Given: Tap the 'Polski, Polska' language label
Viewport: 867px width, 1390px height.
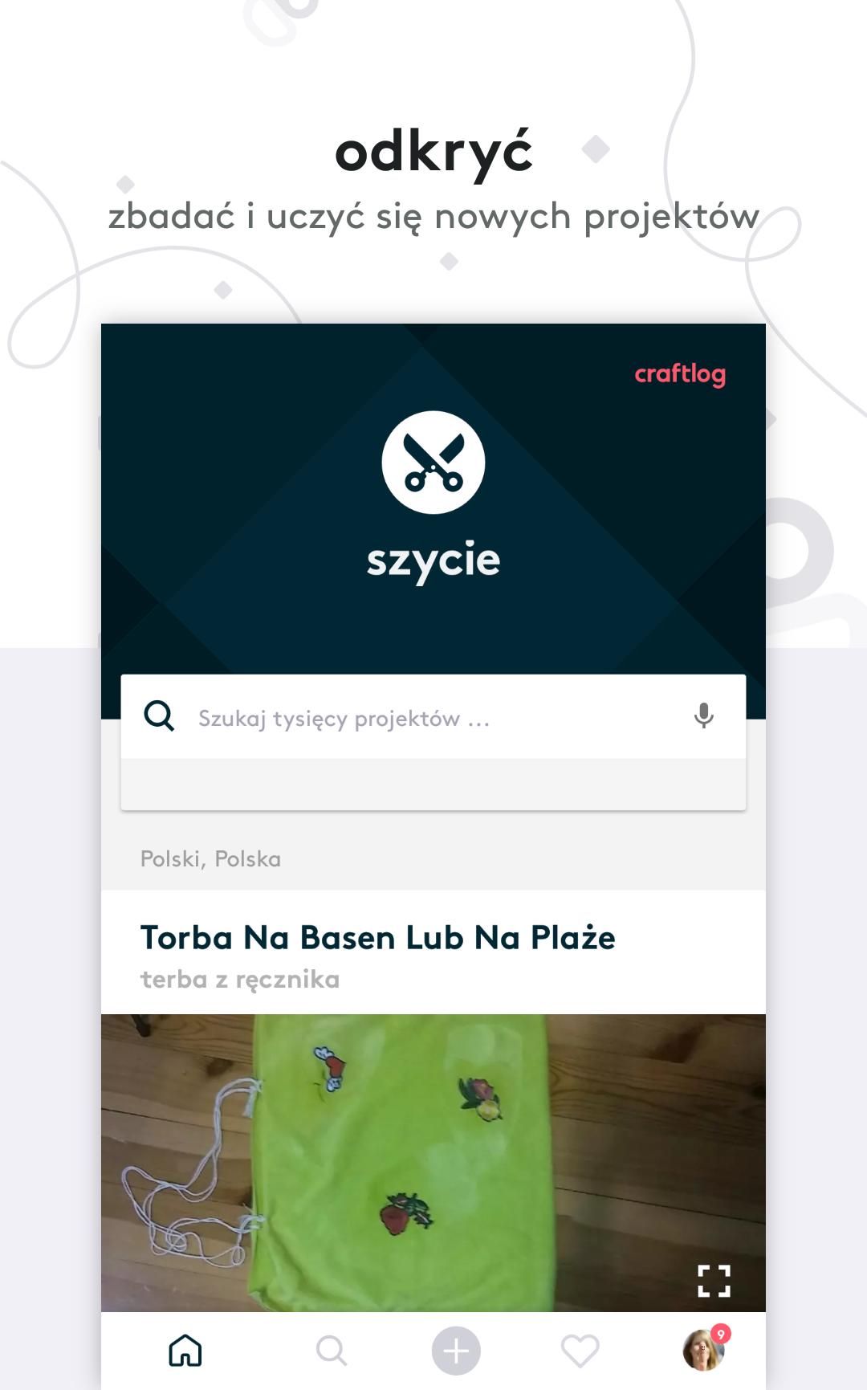Looking at the screenshot, I should [x=210, y=859].
